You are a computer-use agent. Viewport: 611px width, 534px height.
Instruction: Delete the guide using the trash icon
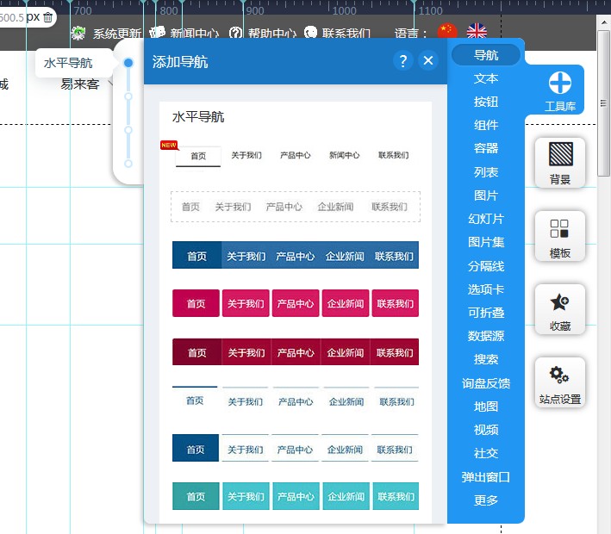(48, 16)
